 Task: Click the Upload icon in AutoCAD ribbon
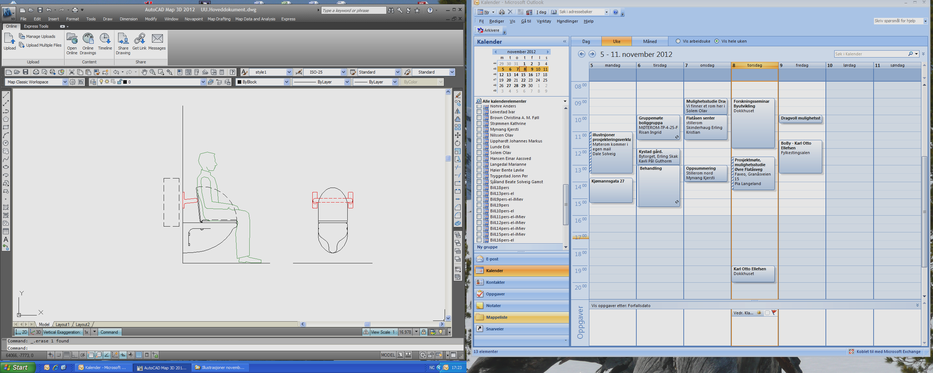9,41
